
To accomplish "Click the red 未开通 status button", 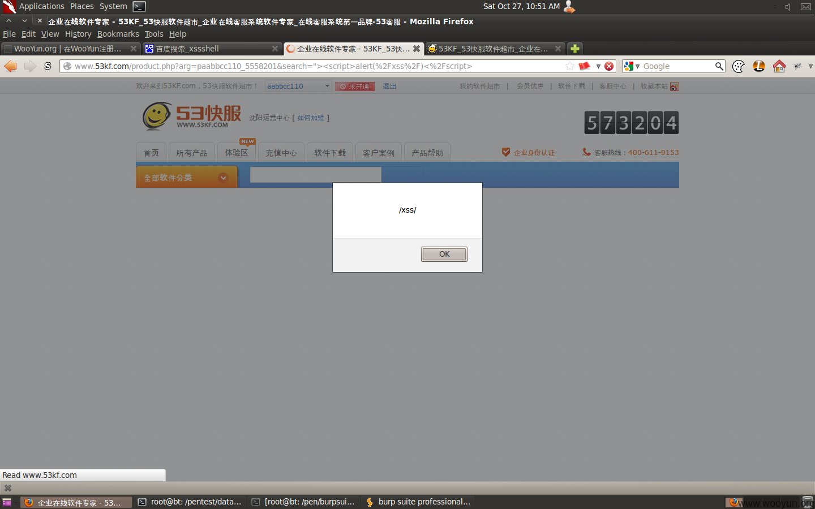I will point(355,87).
